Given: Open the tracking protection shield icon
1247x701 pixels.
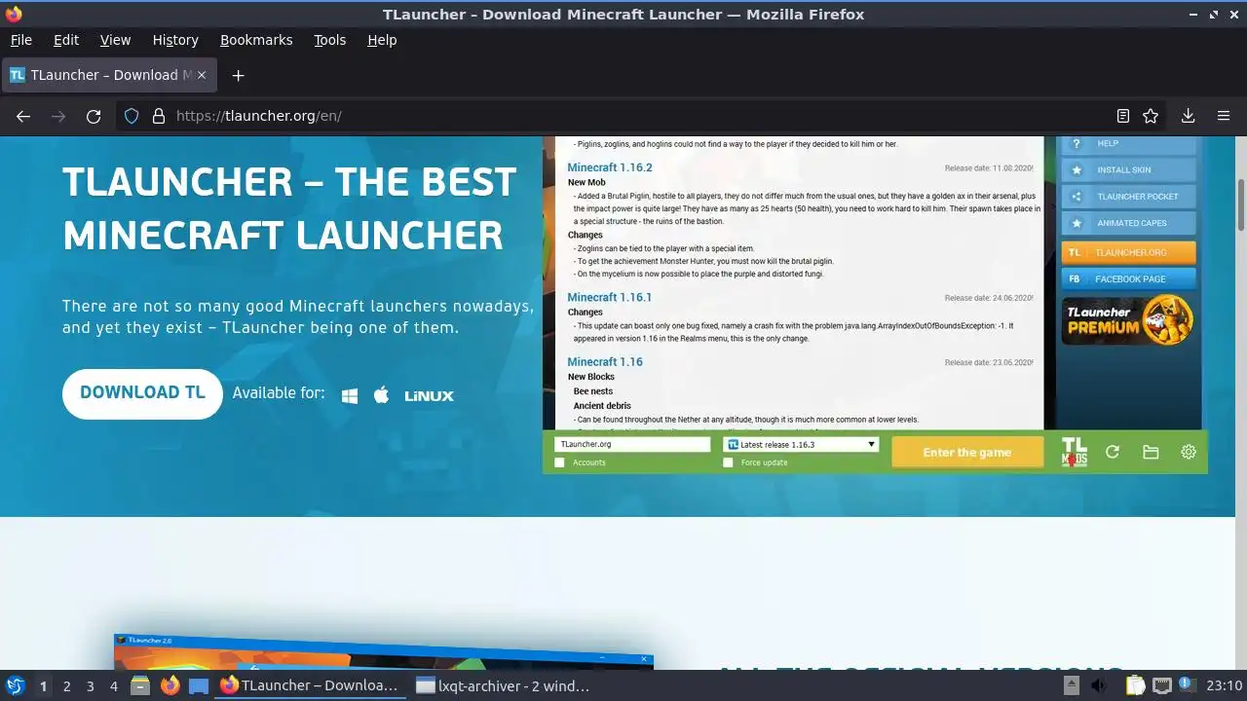Looking at the screenshot, I should pos(132,116).
